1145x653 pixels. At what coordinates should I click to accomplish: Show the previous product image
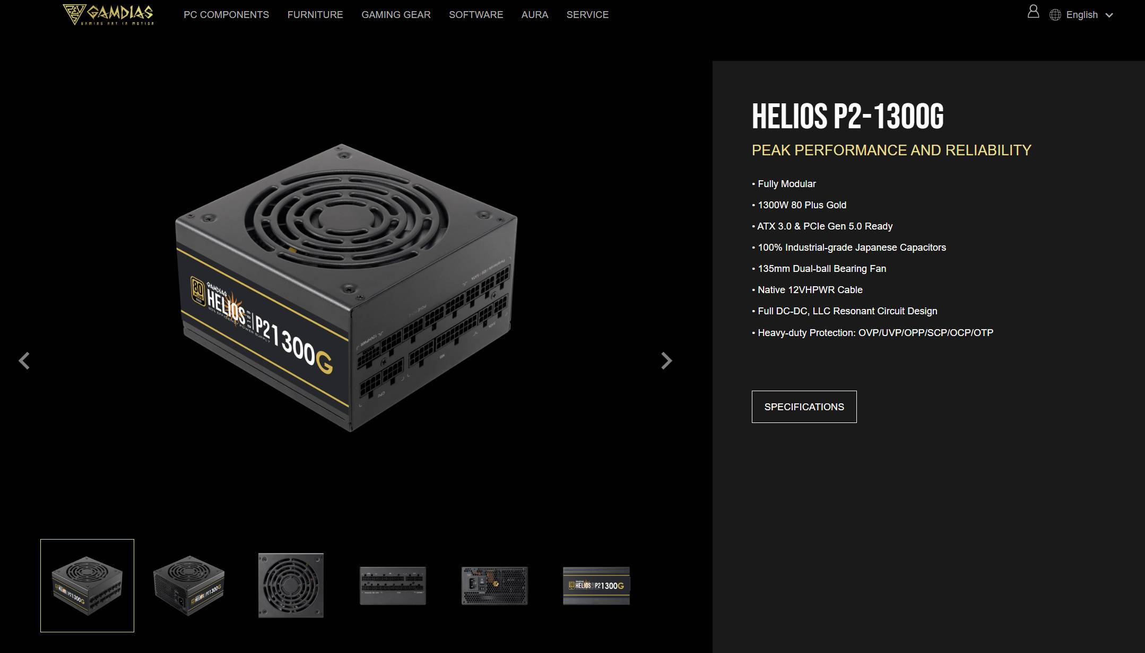(x=24, y=360)
